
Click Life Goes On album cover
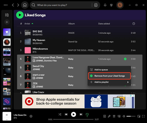7,116
